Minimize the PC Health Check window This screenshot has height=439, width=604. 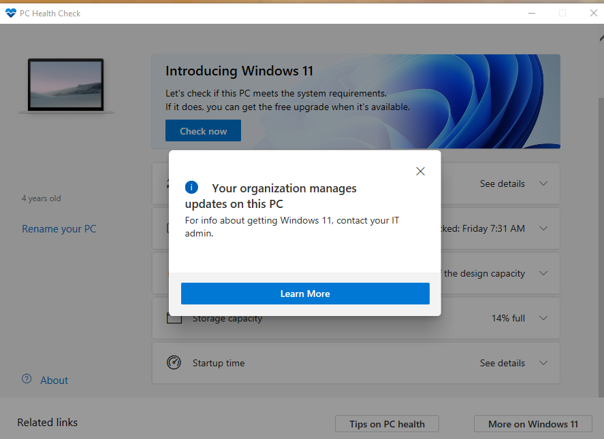(532, 13)
